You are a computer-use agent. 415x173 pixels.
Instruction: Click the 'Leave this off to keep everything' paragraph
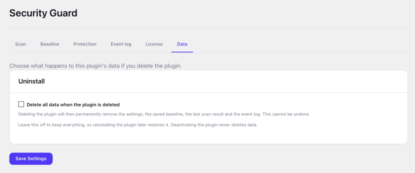pos(138,125)
